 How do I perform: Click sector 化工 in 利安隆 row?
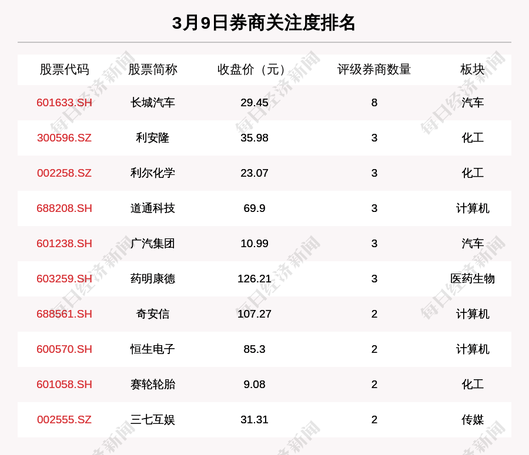(x=473, y=138)
